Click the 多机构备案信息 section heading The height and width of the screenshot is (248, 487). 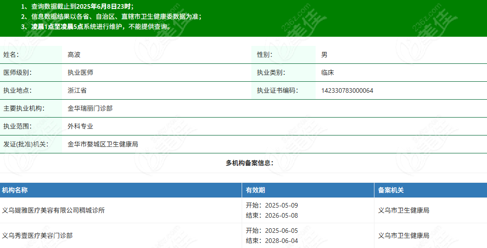click(x=249, y=163)
